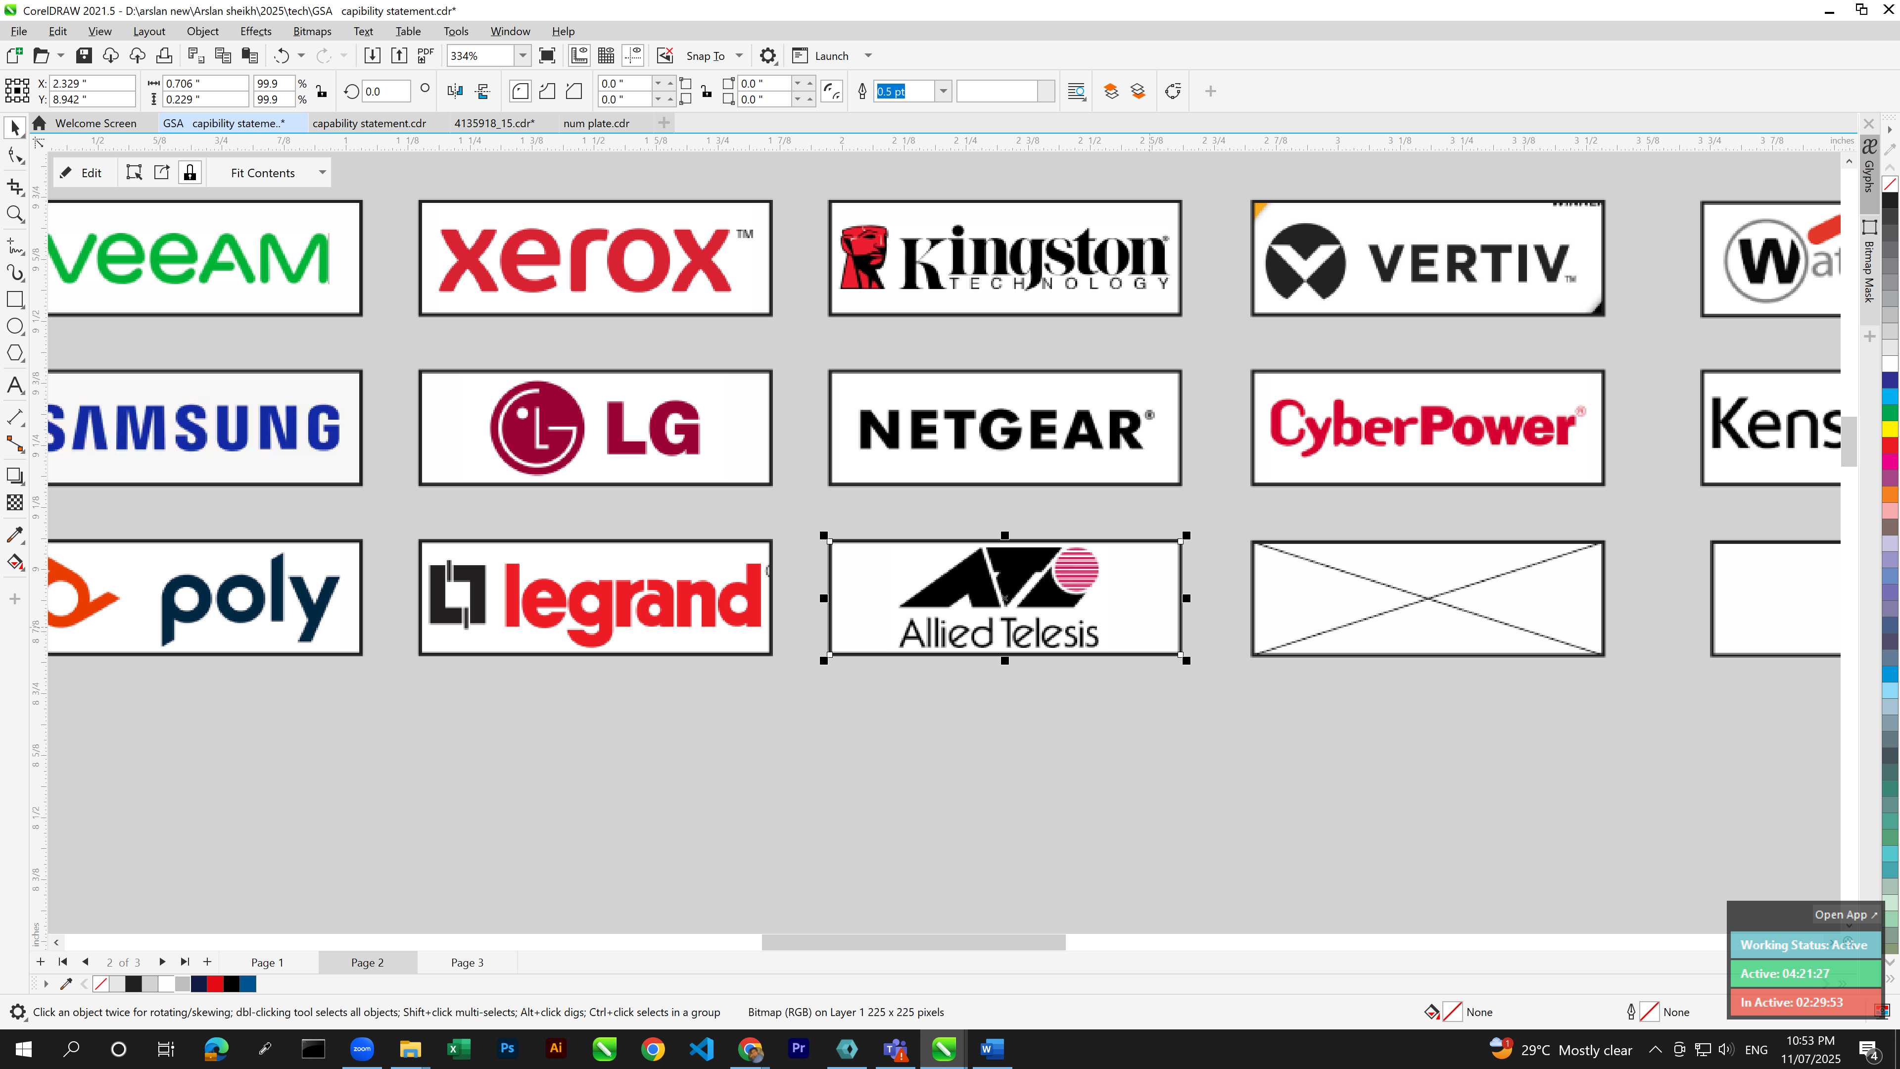This screenshot has height=1069, width=1900.
Task: Click the X coordinate field showing 2.329
Action: click(93, 83)
